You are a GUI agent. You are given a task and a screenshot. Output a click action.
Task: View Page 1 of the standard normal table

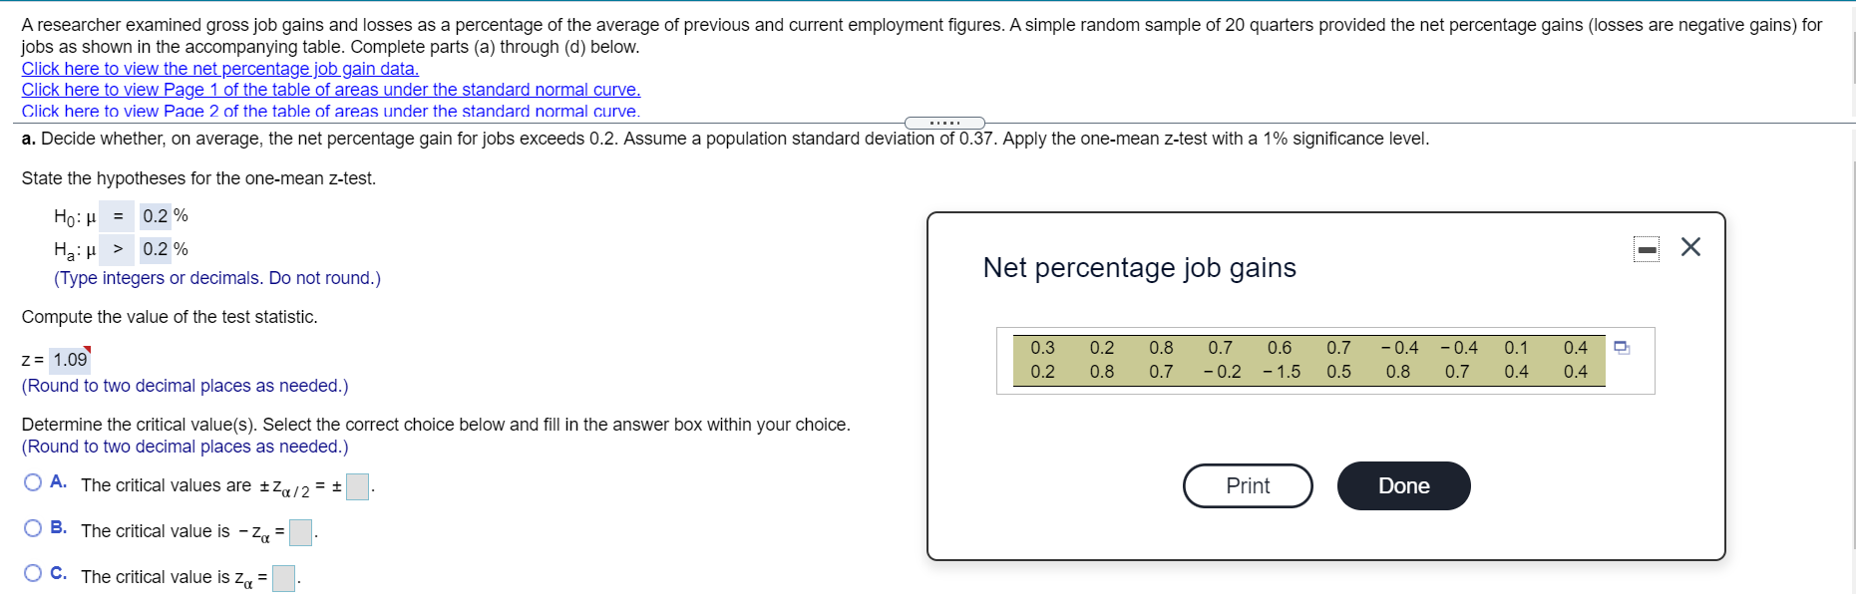pos(331,90)
